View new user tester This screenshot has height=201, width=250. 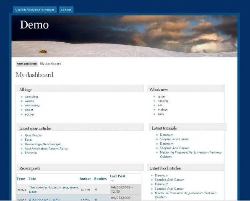click(x=161, y=96)
